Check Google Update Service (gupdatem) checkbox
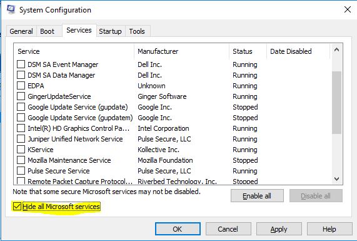Screen dimensions: 357x241 [21, 118]
